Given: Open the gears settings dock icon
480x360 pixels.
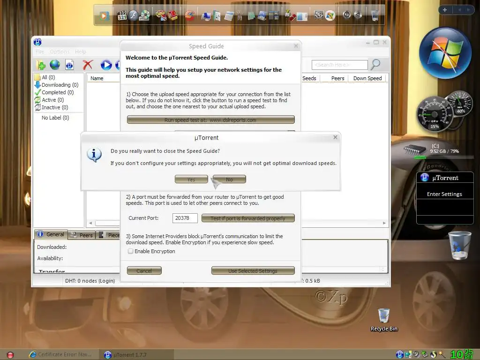Looking at the screenshot, I should click(x=319, y=15).
